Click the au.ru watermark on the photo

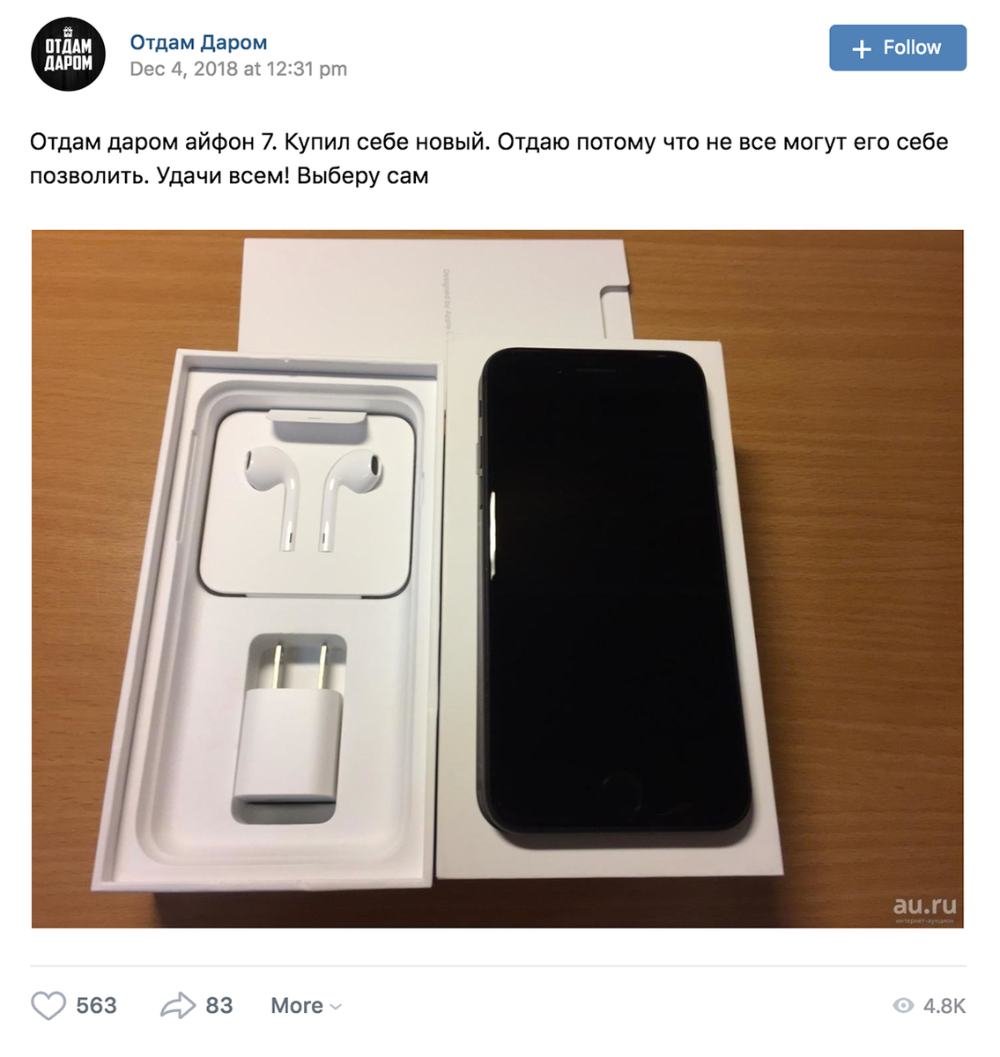[924, 907]
